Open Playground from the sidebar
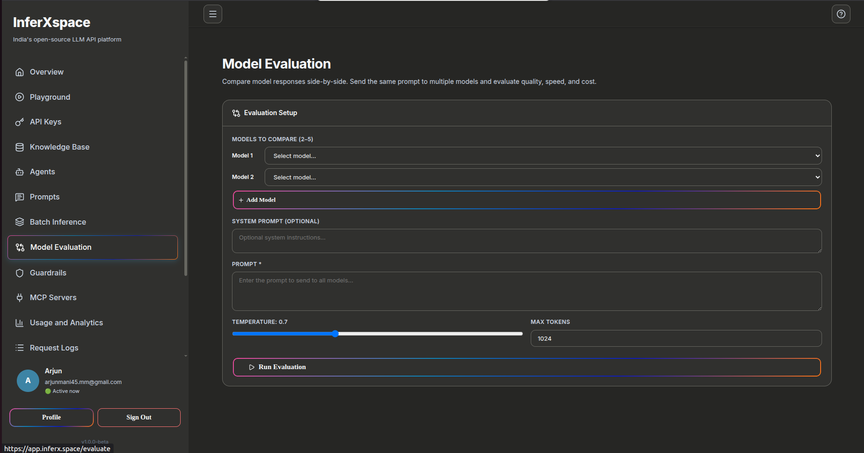864x453 pixels. click(x=50, y=97)
